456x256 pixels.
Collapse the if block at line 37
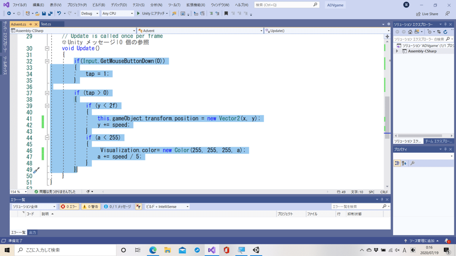coord(47,93)
